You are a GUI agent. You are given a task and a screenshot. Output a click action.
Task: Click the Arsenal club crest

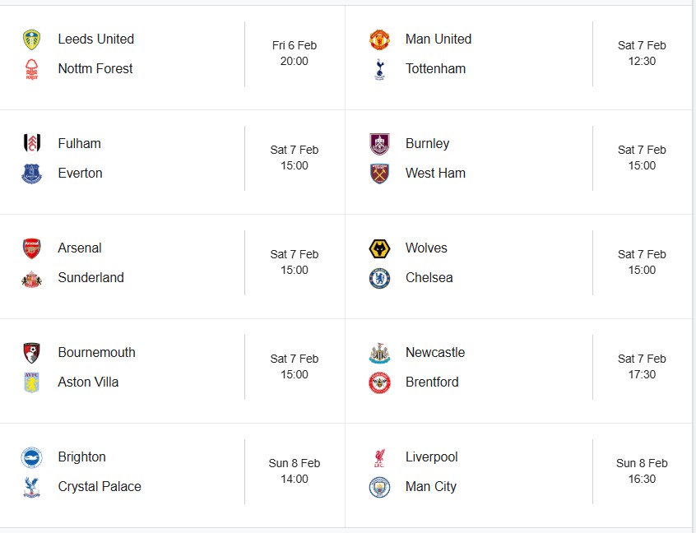click(x=31, y=248)
